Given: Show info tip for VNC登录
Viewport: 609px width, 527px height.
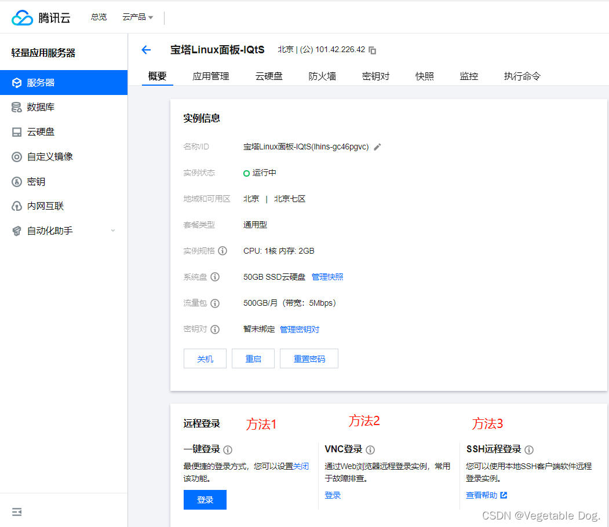Looking at the screenshot, I should [x=370, y=450].
